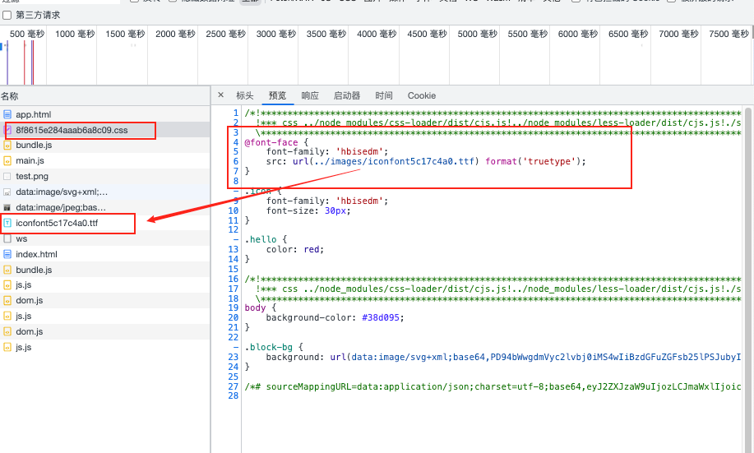The height and width of the screenshot is (453, 754).
Task: Click the app.html document file icon
Action: click(x=7, y=114)
